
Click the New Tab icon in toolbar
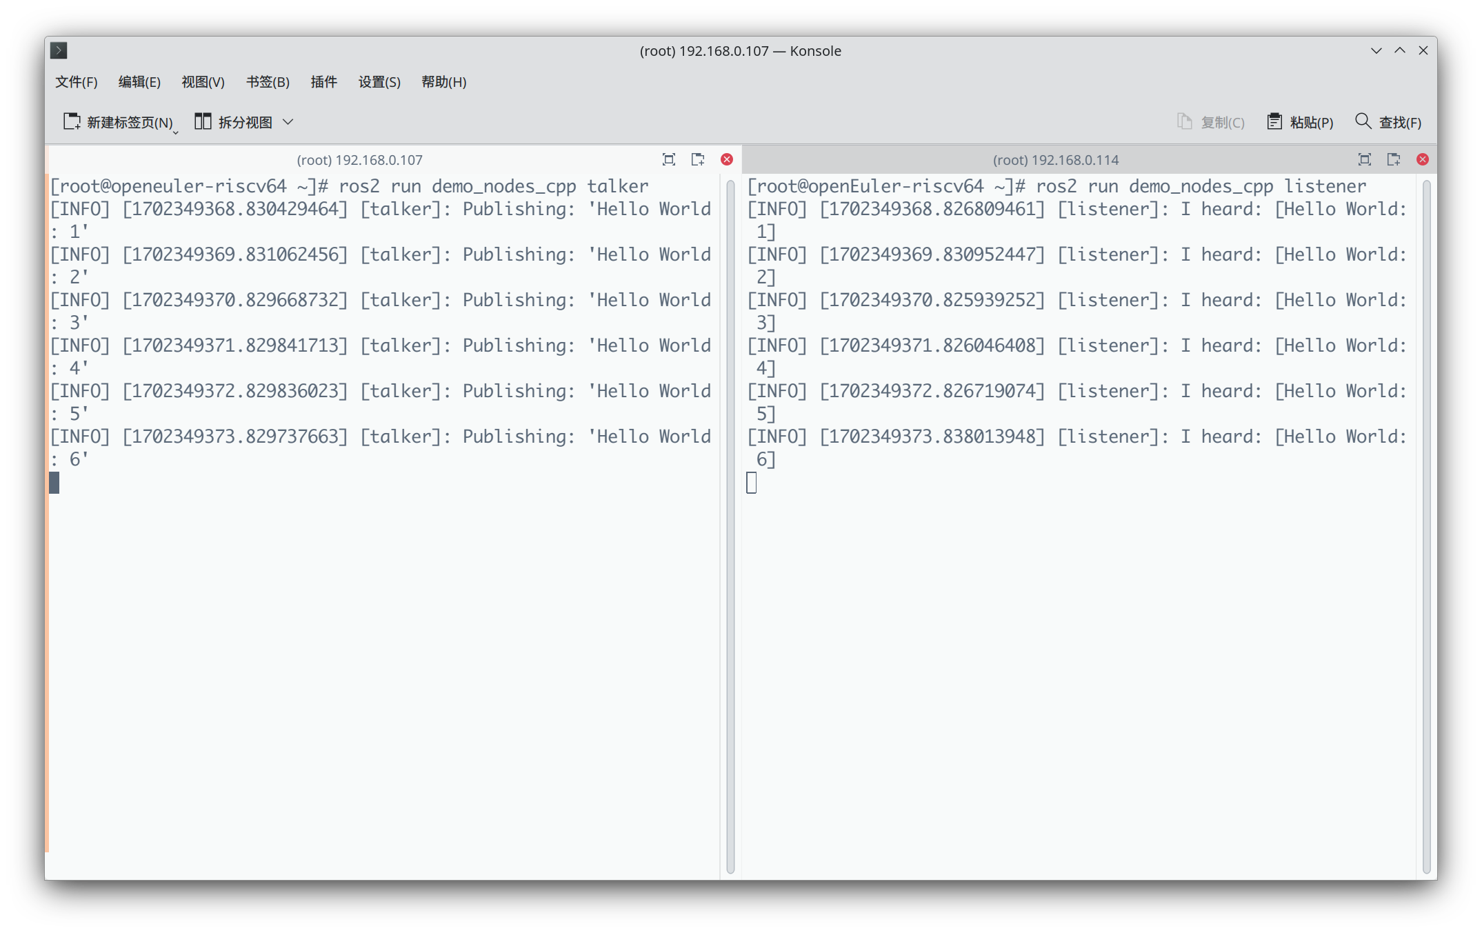[72, 122]
